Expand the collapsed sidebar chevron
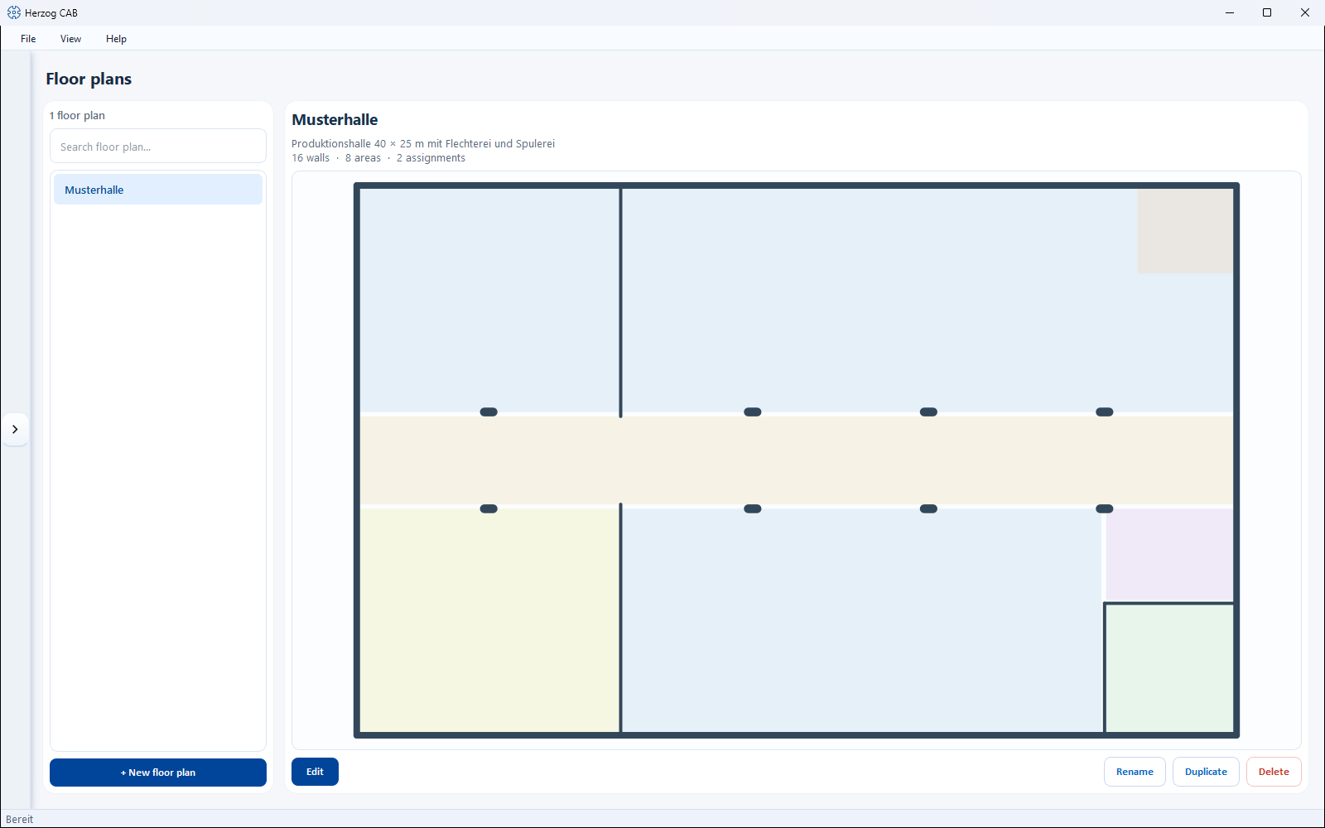This screenshot has height=828, width=1325. pos(15,429)
